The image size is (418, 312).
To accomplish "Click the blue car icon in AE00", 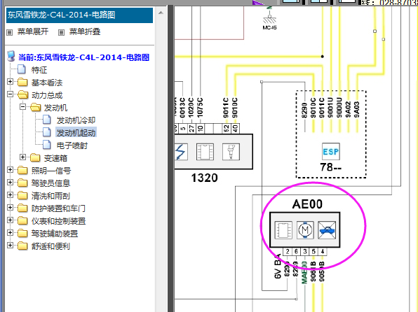I will 327,230.
